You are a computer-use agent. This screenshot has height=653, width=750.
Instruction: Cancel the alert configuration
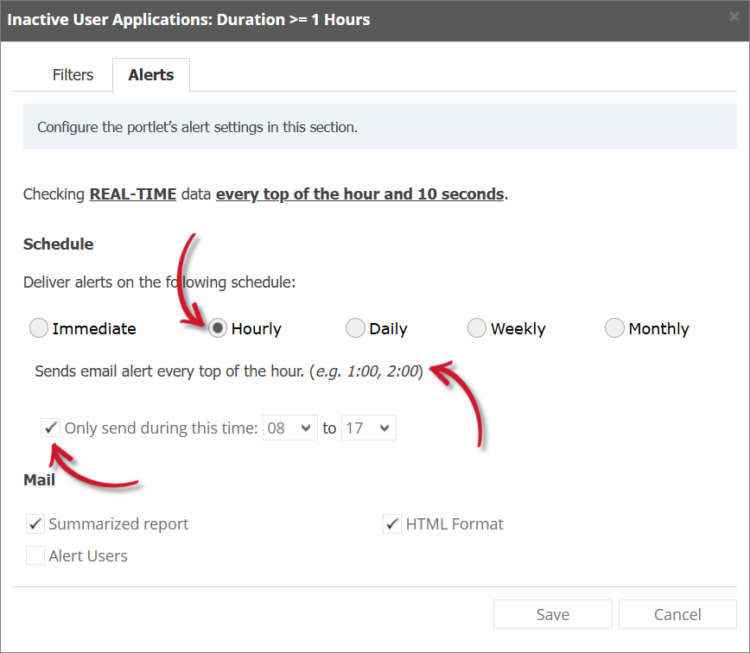(x=677, y=614)
